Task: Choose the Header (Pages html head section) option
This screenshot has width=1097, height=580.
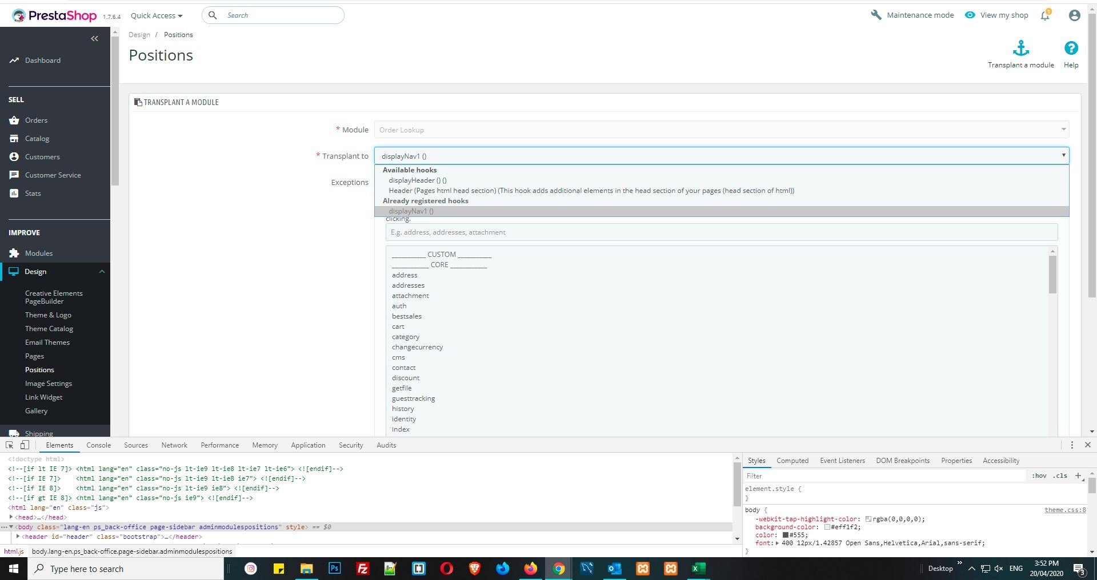Action: pyautogui.click(x=722, y=191)
